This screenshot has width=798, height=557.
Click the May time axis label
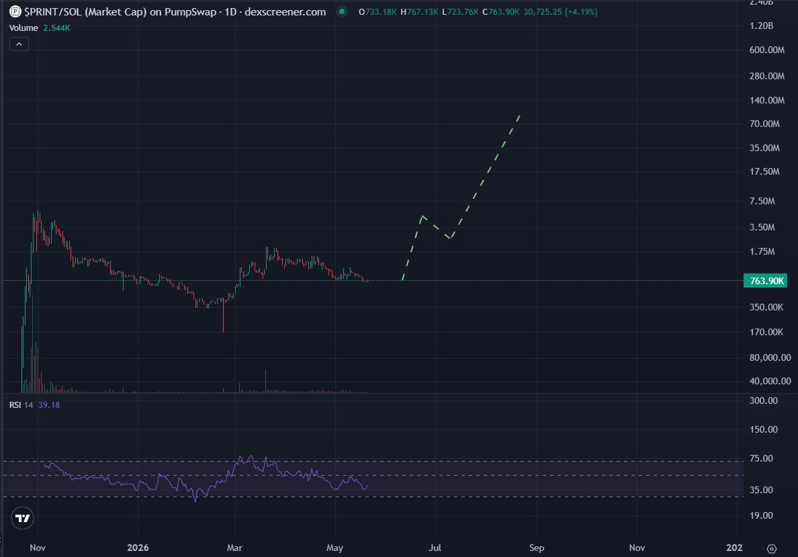tap(335, 548)
